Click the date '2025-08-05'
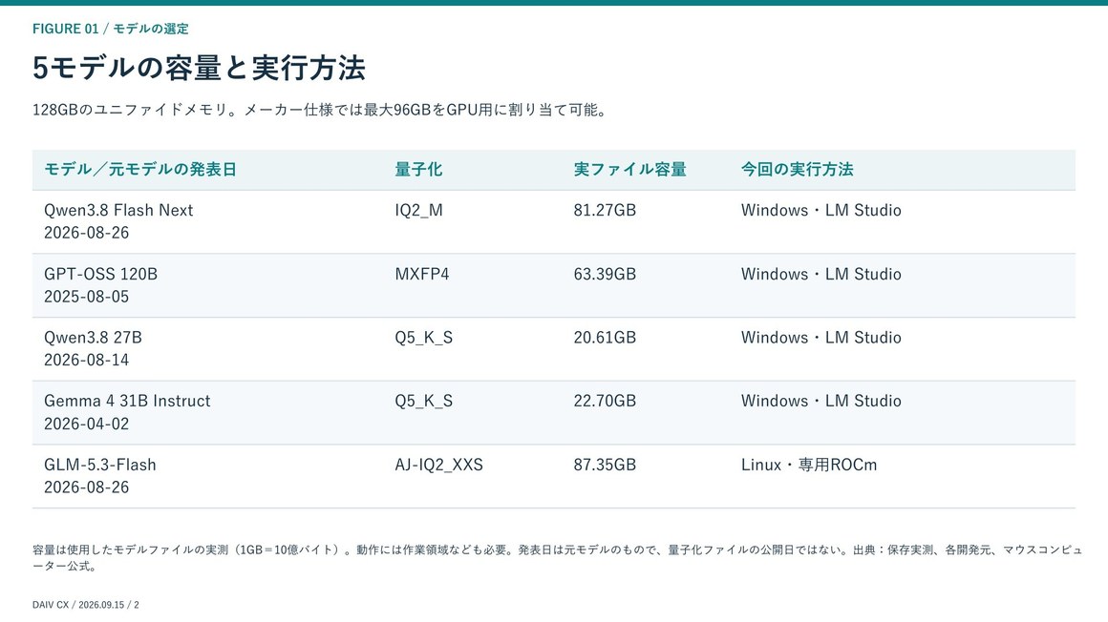 [x=86, y=297]
